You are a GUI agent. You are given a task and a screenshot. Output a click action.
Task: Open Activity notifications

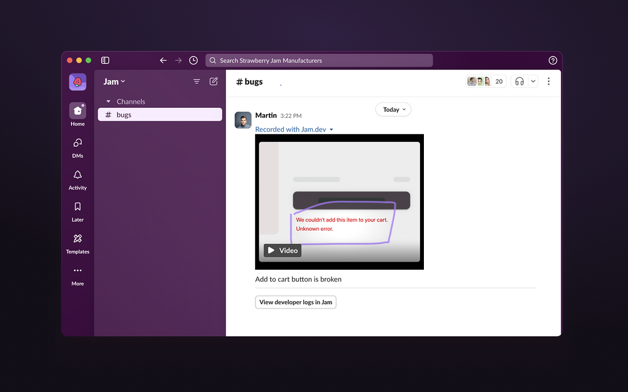(78, 180)
